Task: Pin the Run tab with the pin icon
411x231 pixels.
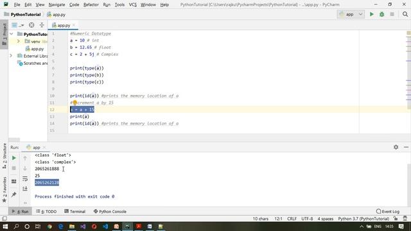Action: (x=14, y=194)
